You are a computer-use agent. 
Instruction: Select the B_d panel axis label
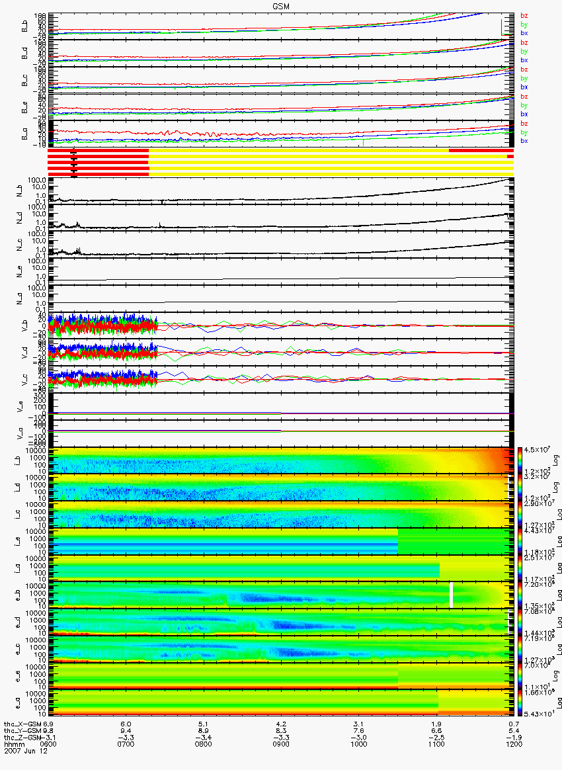tap(24, 54)
